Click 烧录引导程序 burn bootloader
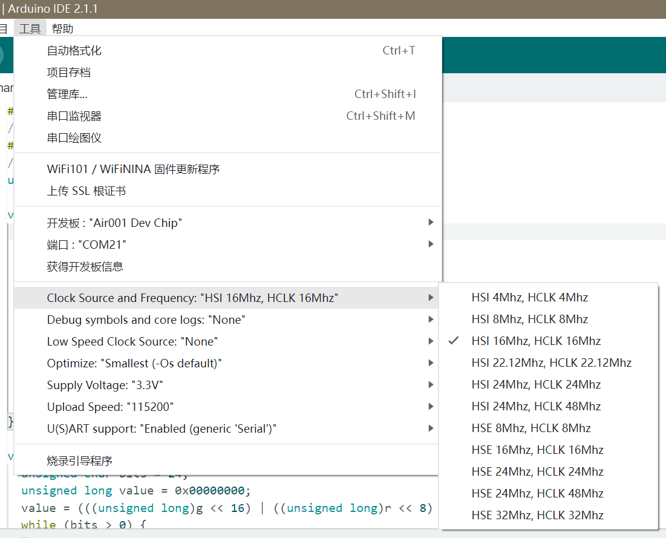 226,461
